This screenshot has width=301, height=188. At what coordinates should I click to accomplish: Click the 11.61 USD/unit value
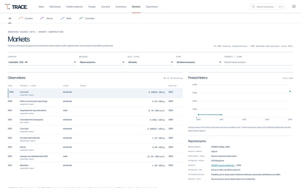156,156
